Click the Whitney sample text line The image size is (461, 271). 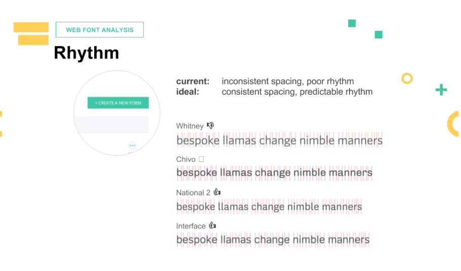click(x=279, y=140)
